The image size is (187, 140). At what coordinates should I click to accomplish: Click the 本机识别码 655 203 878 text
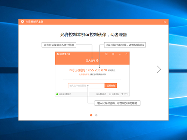88,70
